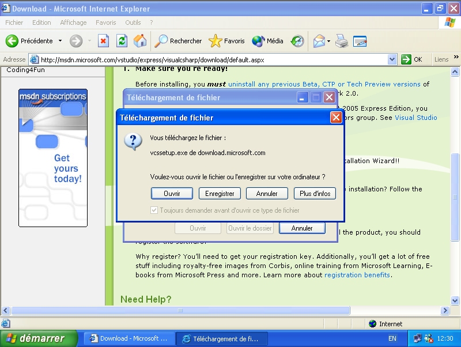Click the Print icon in toolbar
461x347 pixels.
click(342, 41)
